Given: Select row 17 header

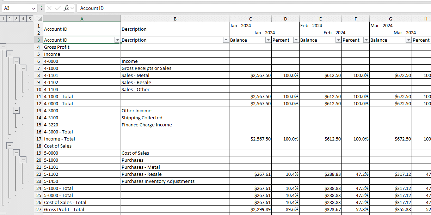Looking at the screenshot, I should tap(39, 139).
